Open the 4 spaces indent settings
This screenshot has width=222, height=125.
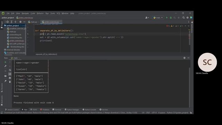point(162,112)
